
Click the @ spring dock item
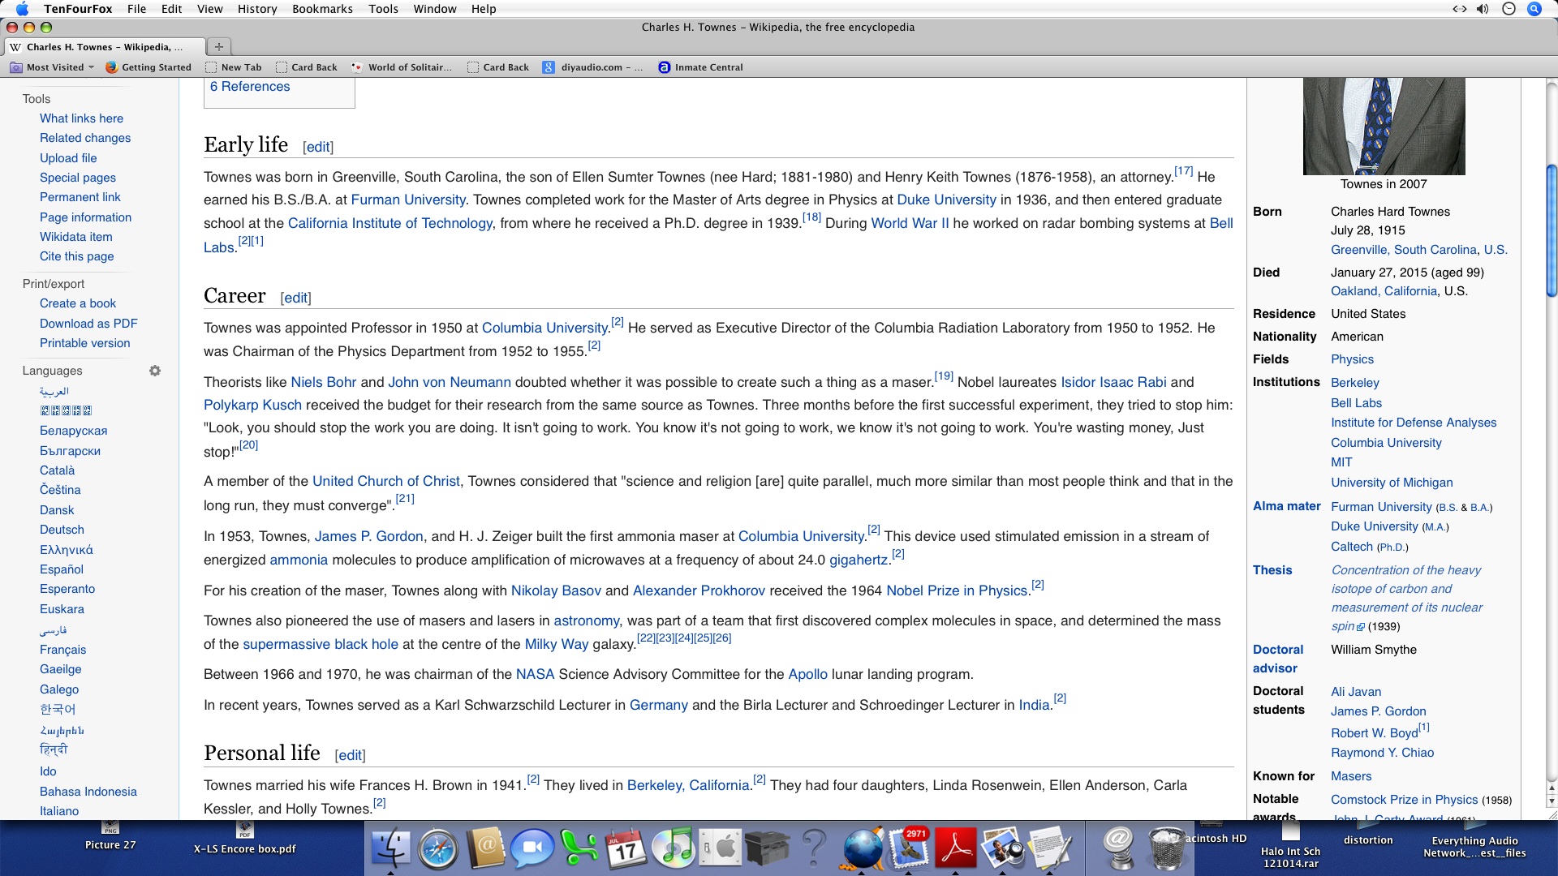[1118, 848]
